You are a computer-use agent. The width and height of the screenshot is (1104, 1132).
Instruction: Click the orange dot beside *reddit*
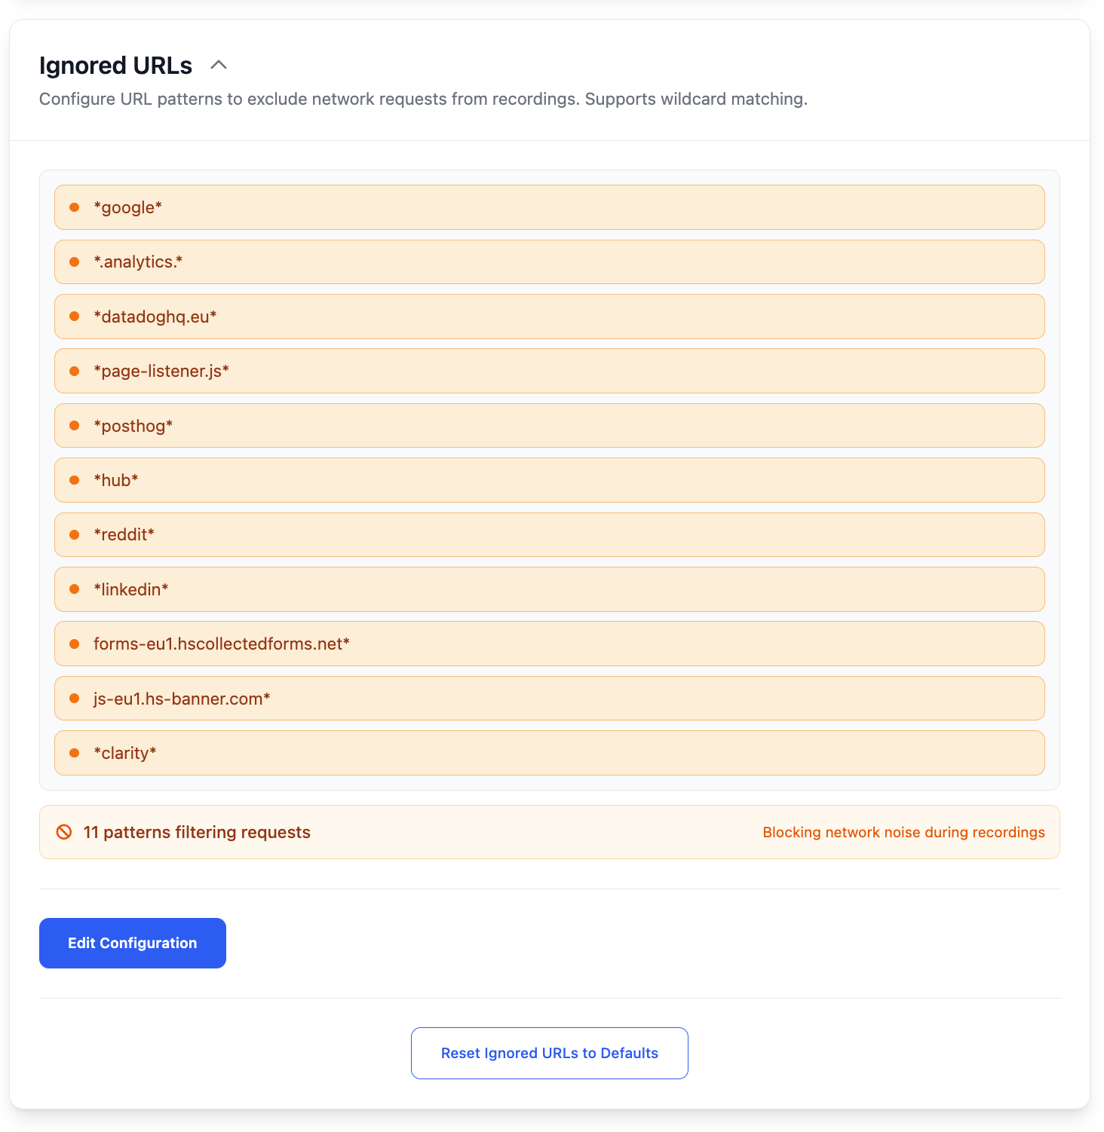coord(75,534)
